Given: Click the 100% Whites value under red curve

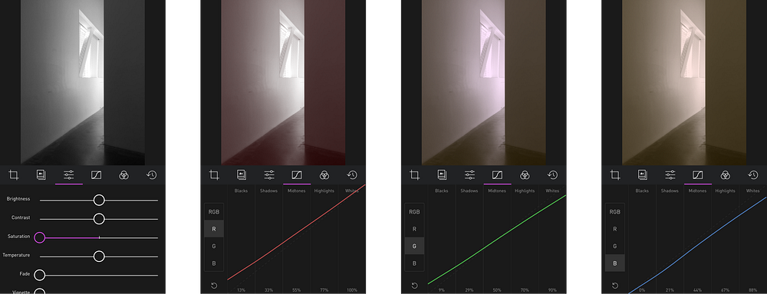Looking at the screenshot, I should [x=352, y=290].
